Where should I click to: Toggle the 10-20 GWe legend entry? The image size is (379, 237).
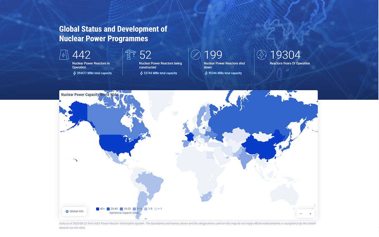[x=125, y=209]
